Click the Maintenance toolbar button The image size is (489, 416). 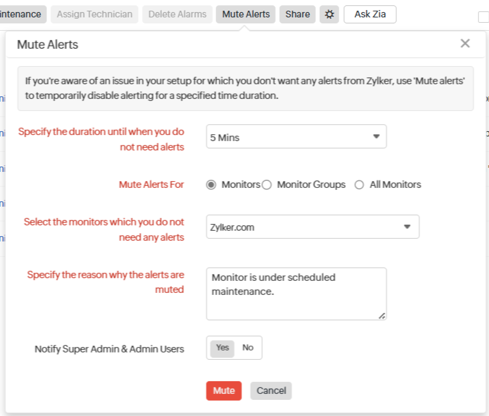[x=22, y=14]
